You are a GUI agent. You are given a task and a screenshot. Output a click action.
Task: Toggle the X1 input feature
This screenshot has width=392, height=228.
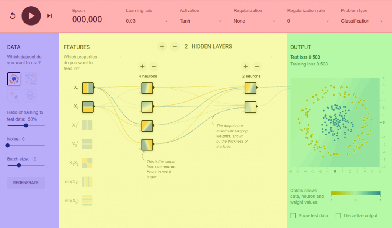point(88,88)
